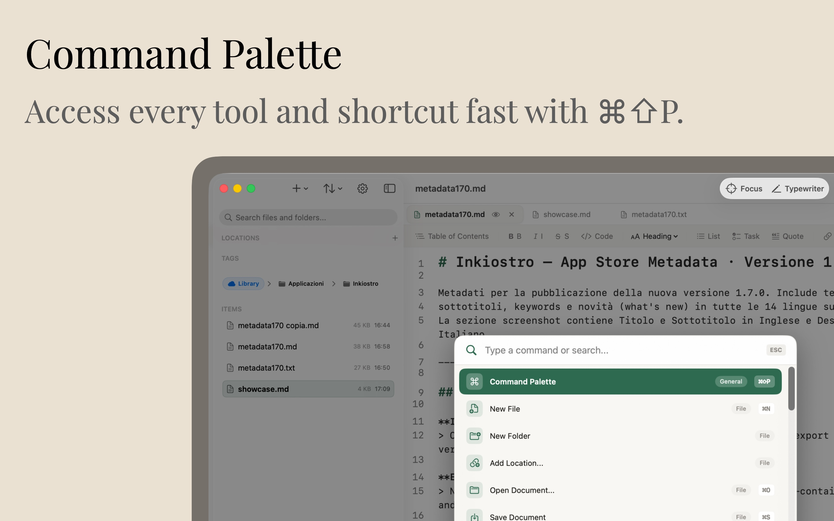Screen dimensions: 834x521
Task: Choose the New Folder command
Action: pyautogui.click(x=620, y=436)
